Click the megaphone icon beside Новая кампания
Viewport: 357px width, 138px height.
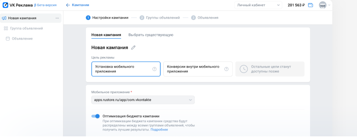coord(4,18)
